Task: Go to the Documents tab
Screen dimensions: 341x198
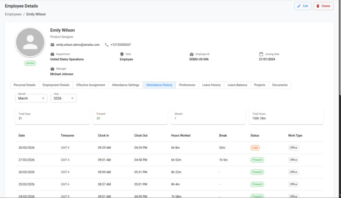Action: [280, 85]
